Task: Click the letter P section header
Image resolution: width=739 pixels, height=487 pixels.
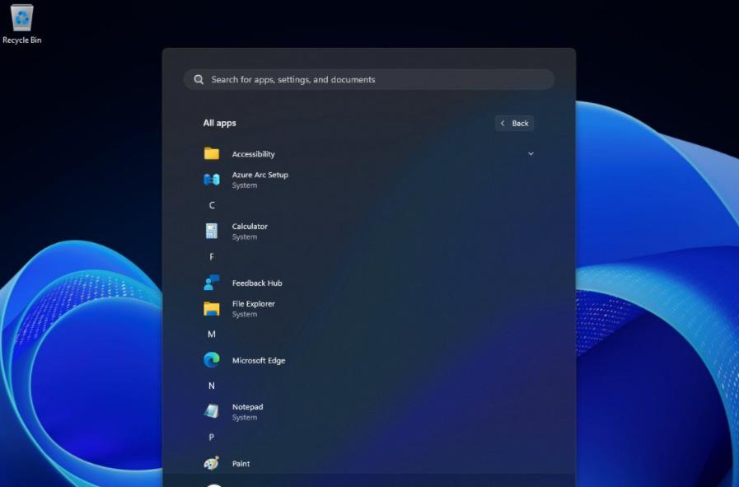Action: [x=212, y=438]
